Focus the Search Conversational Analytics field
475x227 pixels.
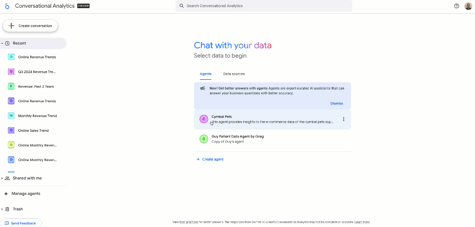click(264, 6)
